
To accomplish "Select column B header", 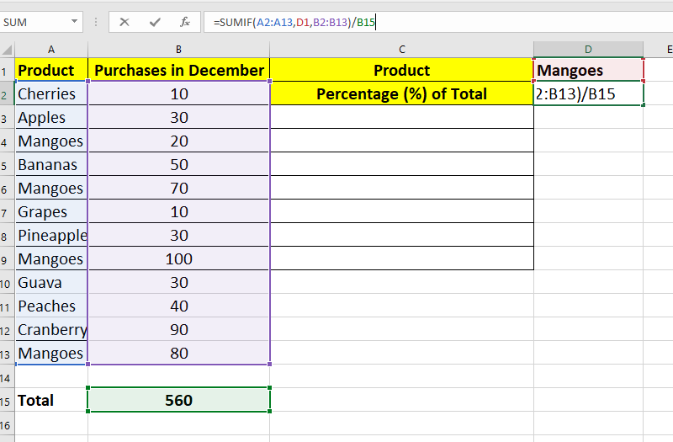I will tap(178, 49).
